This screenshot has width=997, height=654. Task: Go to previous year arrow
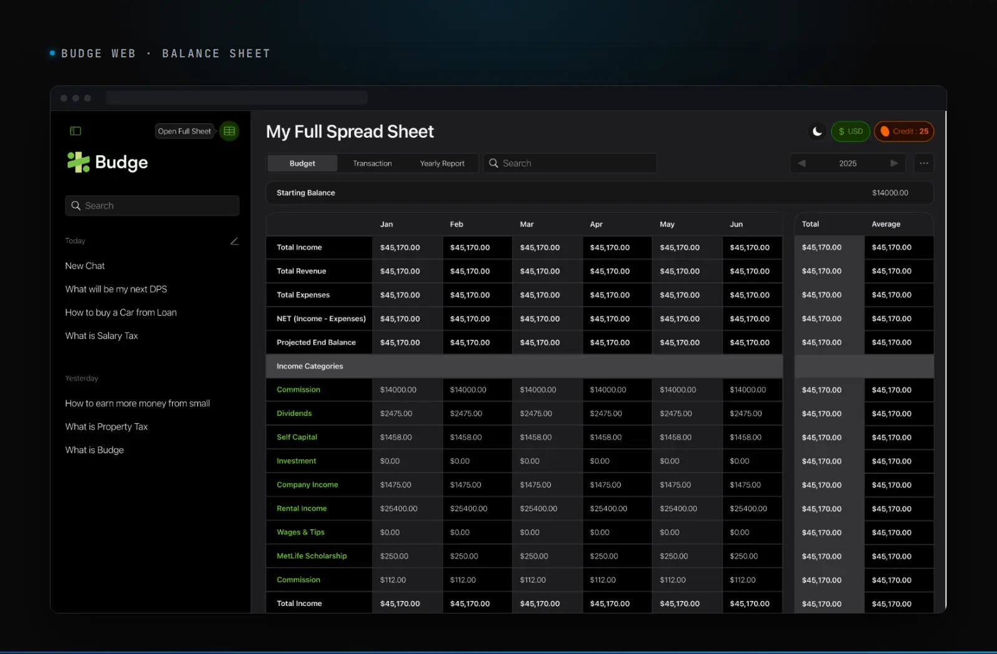pos(802,163)
